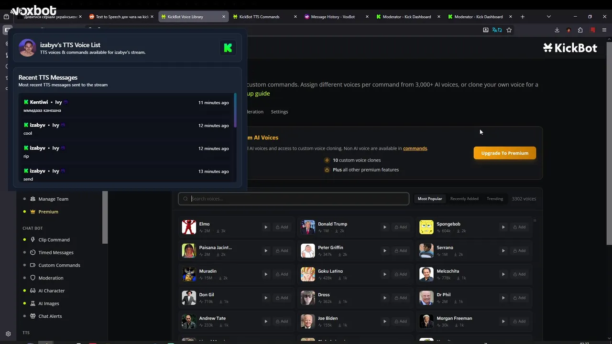This screenshot has height=344, width=612.
Task: Play the Serrano voice preview
Action: 503,250
